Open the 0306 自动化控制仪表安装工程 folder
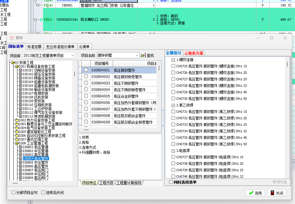 click(17, 136)
